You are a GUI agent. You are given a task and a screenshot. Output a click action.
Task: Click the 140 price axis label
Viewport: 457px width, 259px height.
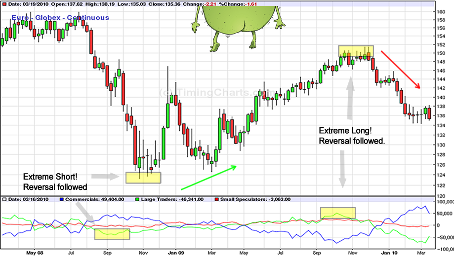(441, 98)
